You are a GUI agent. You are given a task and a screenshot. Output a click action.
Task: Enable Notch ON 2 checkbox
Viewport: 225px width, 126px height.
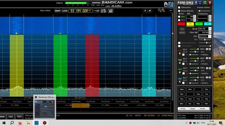click(179, 20)
